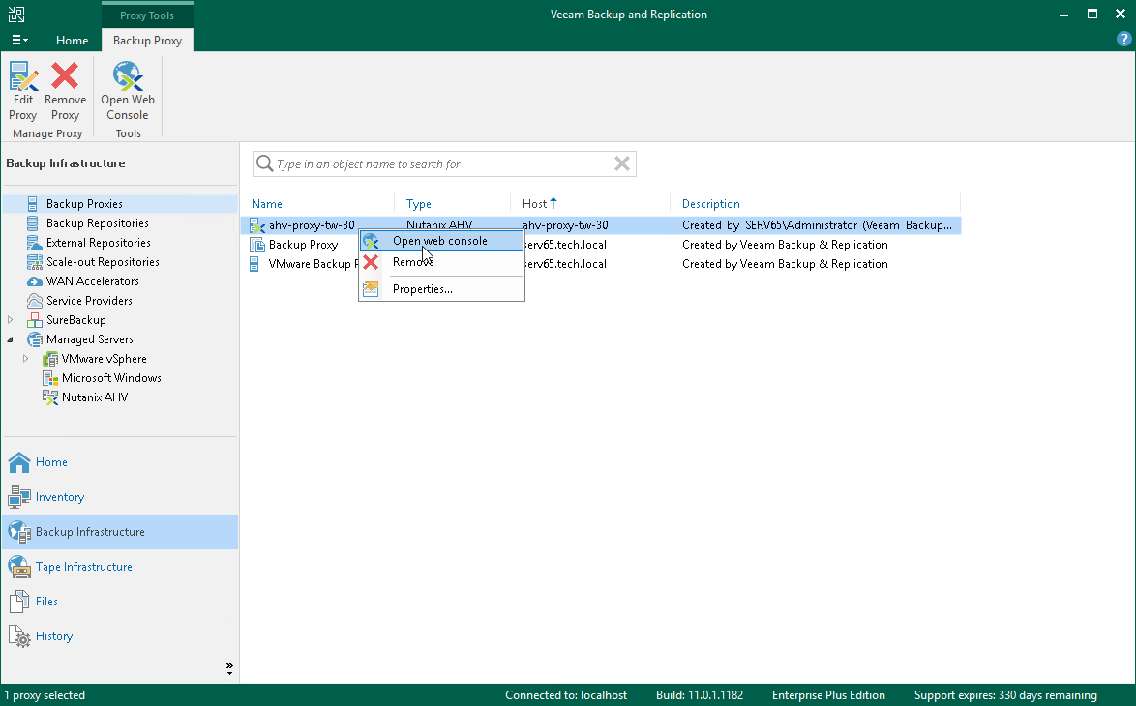Open the Files view link
The width and height of the screenshot is (1136, 706).
tap(46, 601)
